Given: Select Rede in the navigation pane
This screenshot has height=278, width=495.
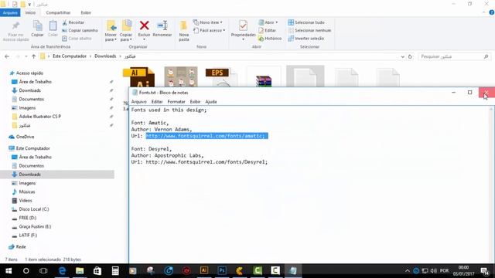Looking at the screenshot, I should [21, 247].
